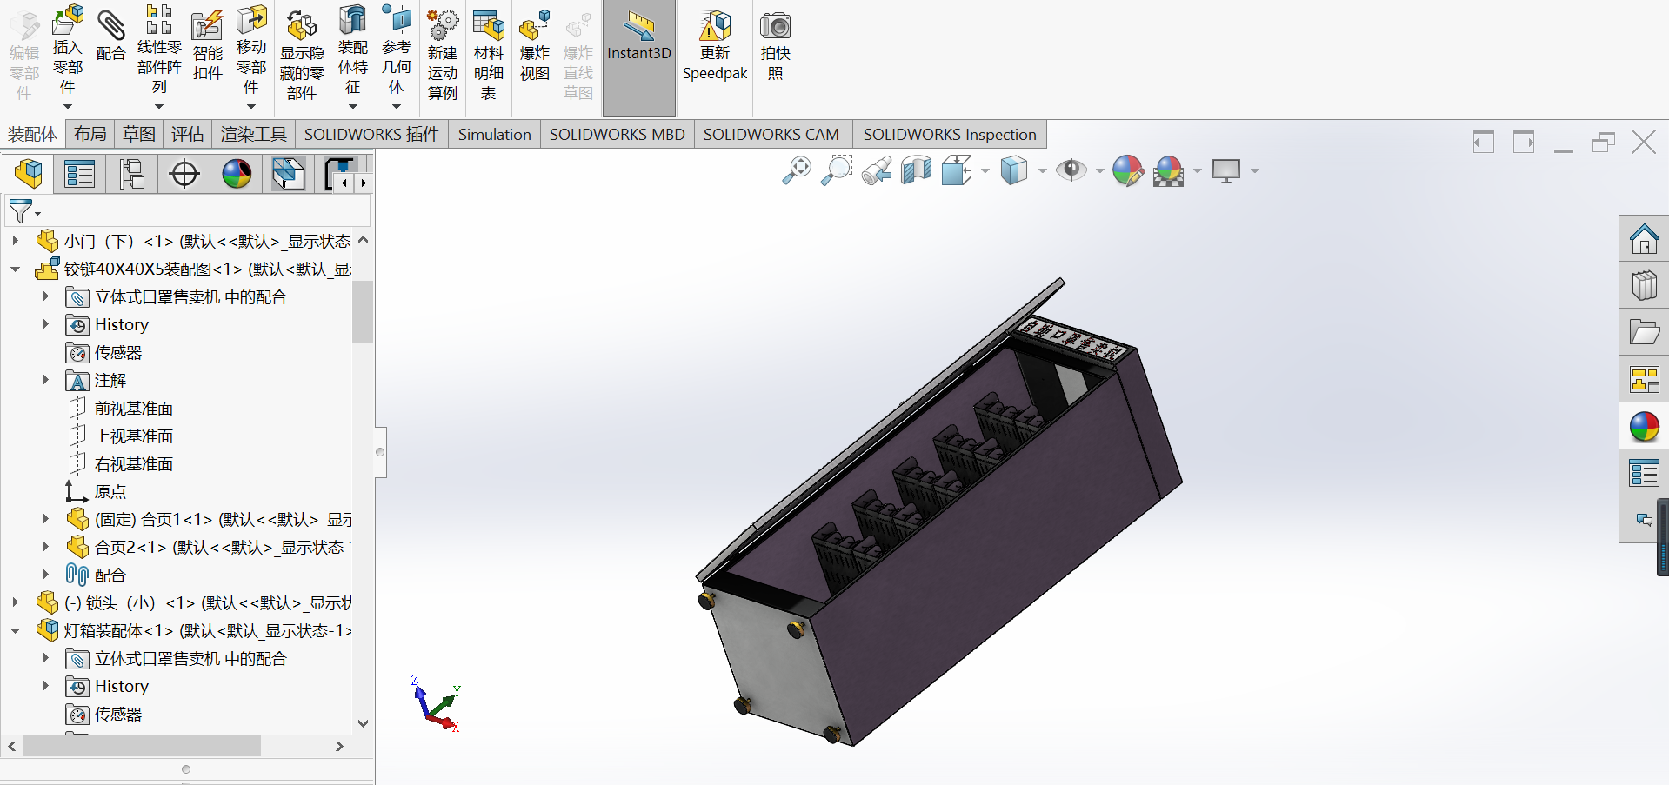Open Custom Properties icon in task pane

1644,474
